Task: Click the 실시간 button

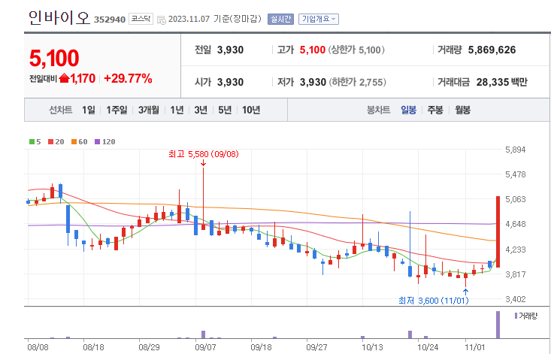Action: point(280,19)
